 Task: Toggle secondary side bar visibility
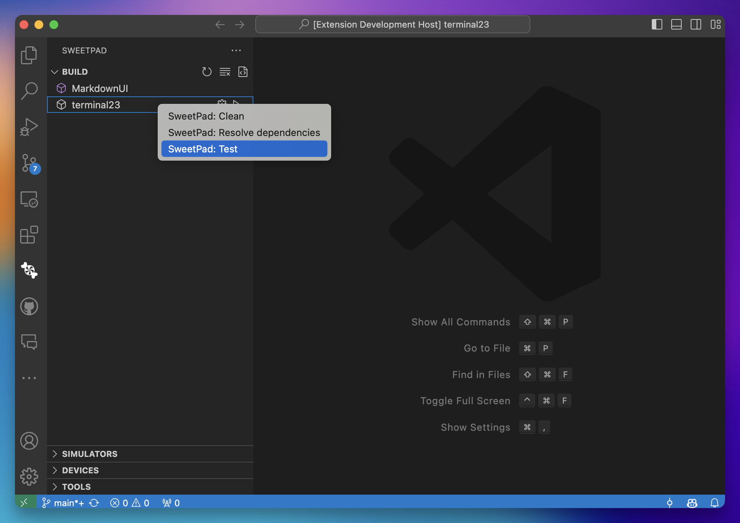tap(696, 25)
